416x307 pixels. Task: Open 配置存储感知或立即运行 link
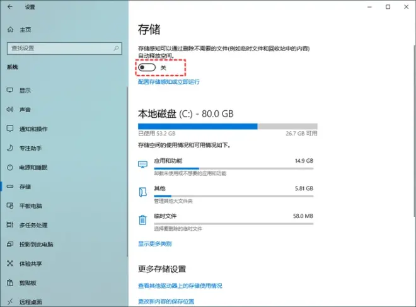169,82
